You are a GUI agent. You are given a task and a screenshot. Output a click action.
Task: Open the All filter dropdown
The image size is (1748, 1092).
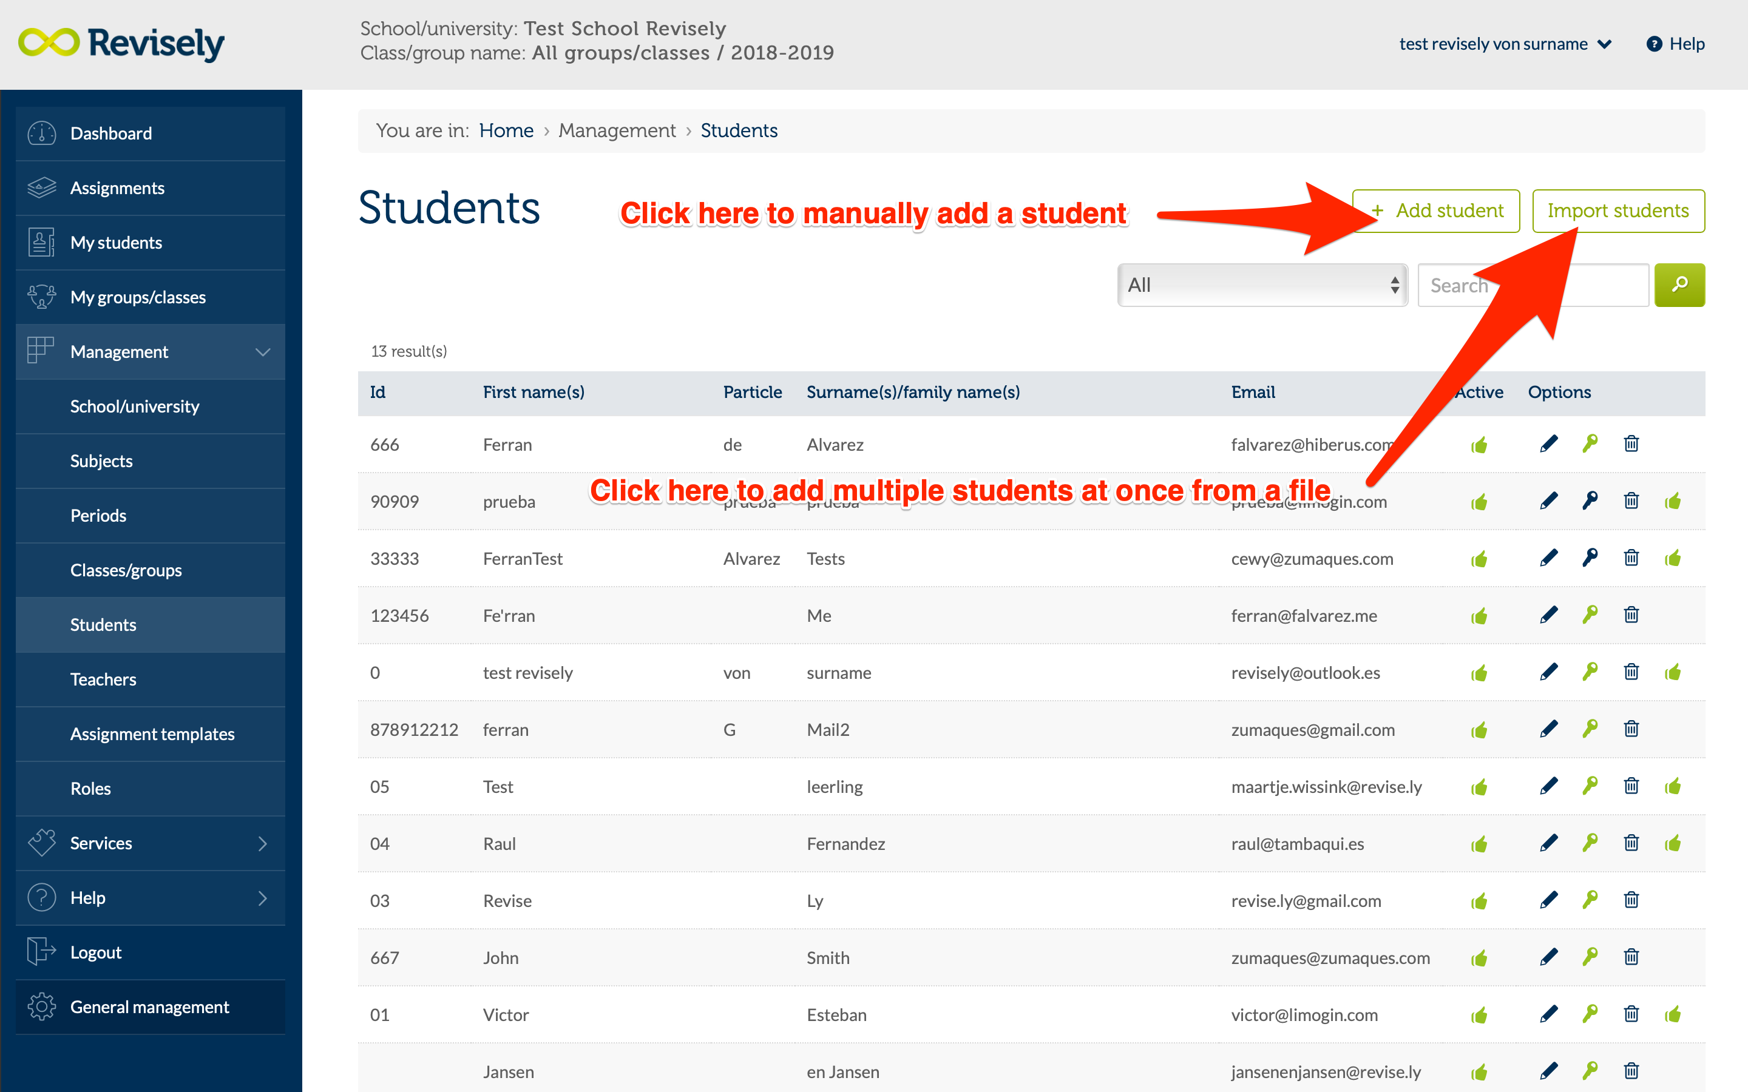pyautogui.click(x=1262, y=285)
